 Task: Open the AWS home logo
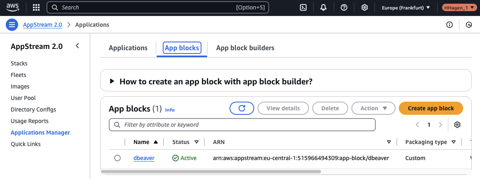coord(12,7)
